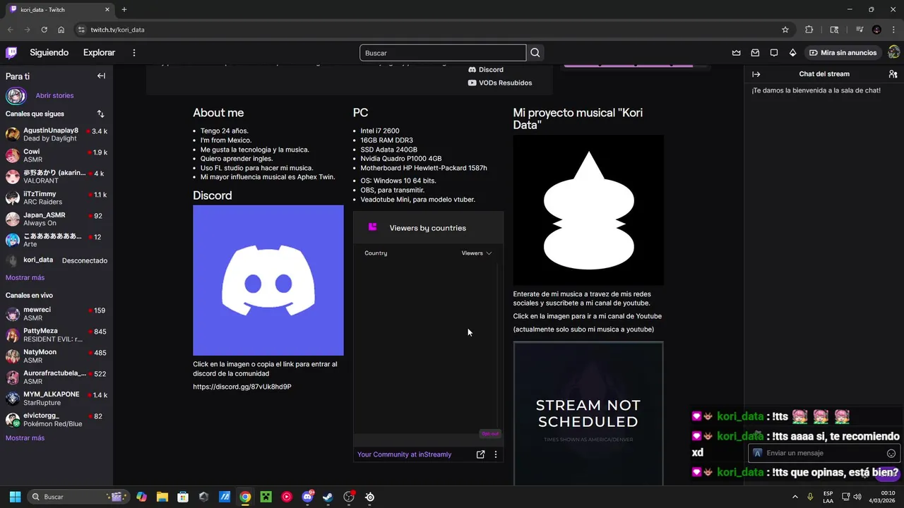Open the Prime loot crown icon
This screenshot has height=508, width=904.
[737, 53]
